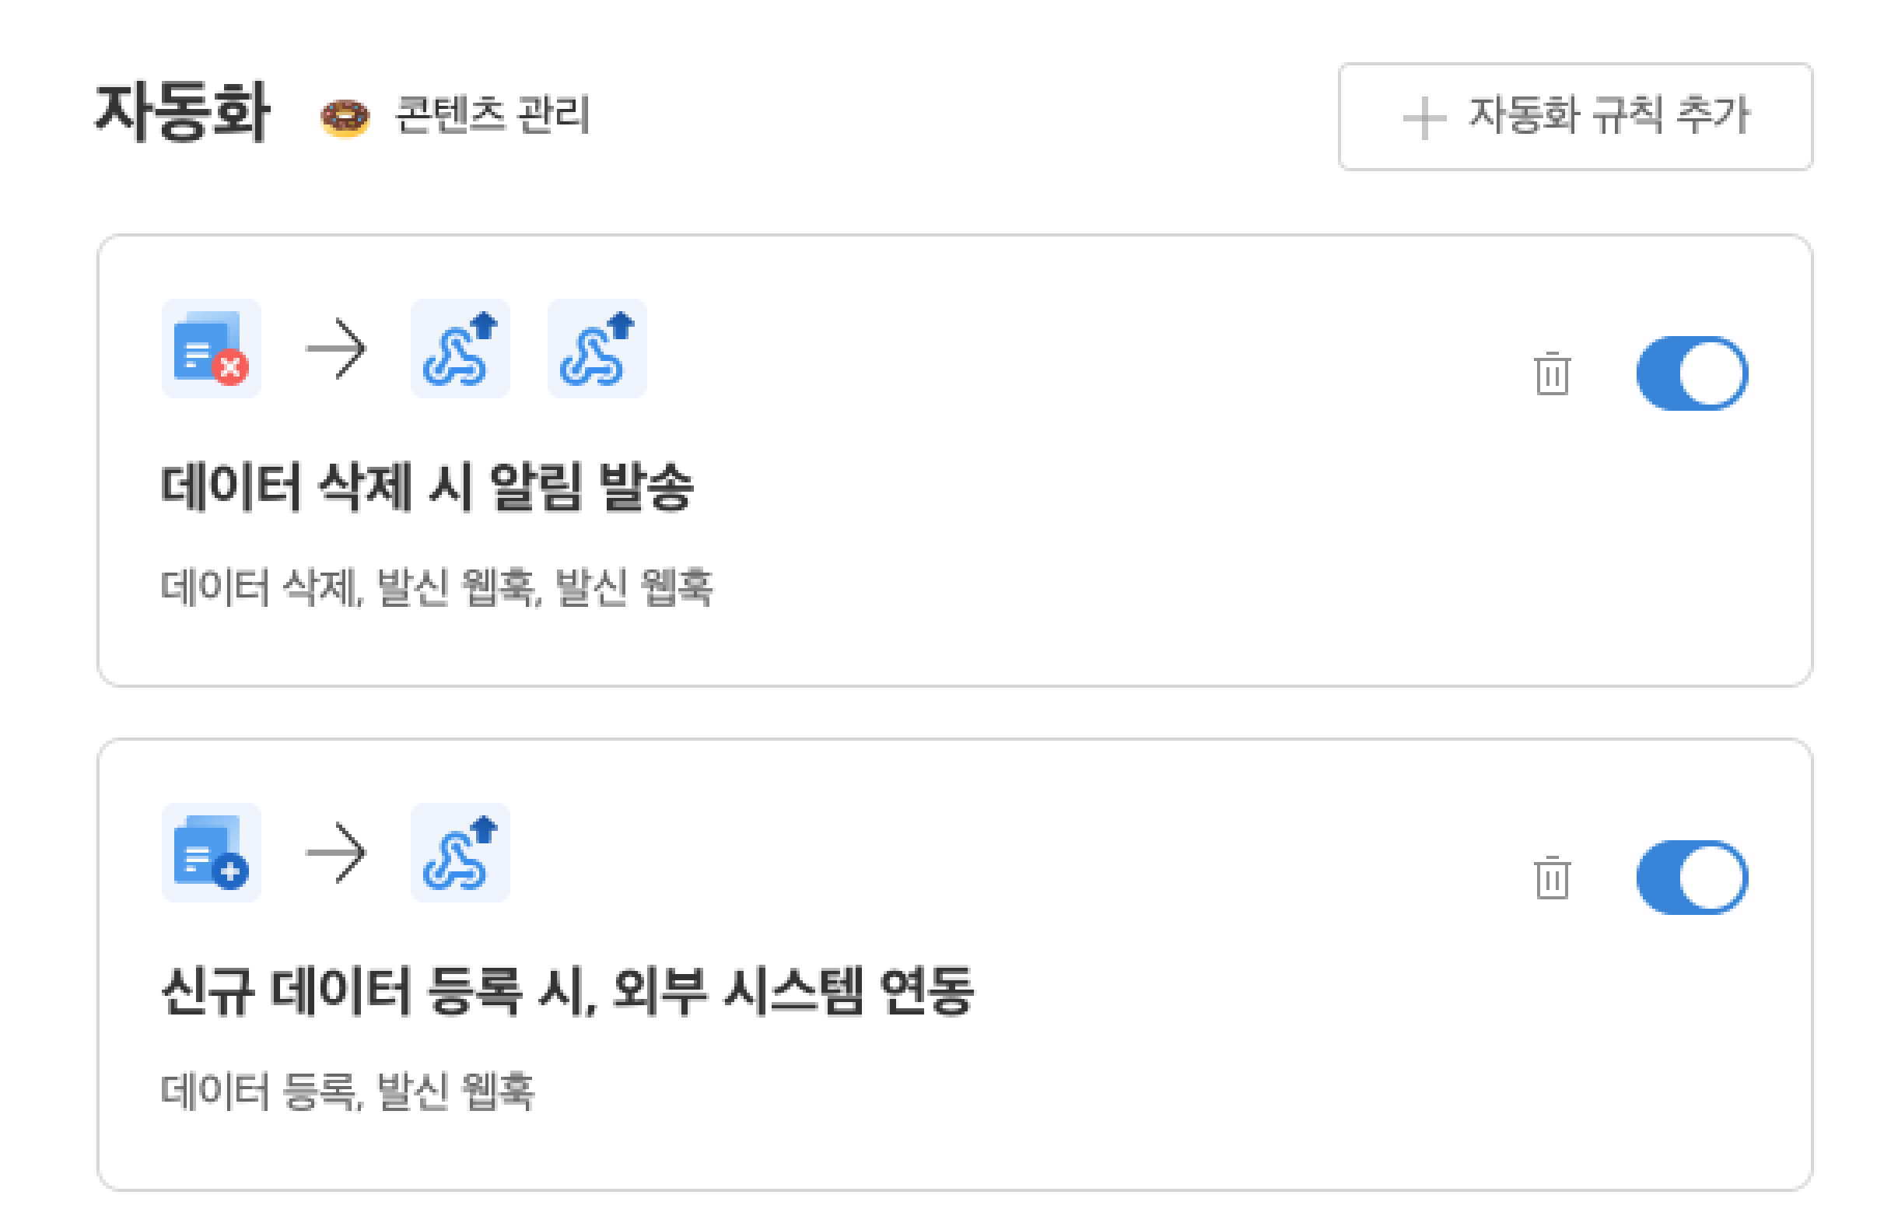Screen dimensions: 1898x1223
Task: Open the '신규 데이터 등록 시, 외부 시스템 연동' rule title
Action: pyautogui.click(x=567, y=990)
